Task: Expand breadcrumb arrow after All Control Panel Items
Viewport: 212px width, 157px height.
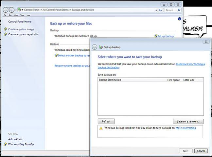Action: (70, 10)
